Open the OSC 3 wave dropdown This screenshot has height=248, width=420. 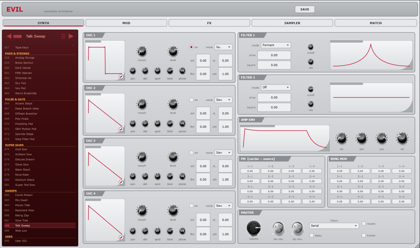coord(224,153)
